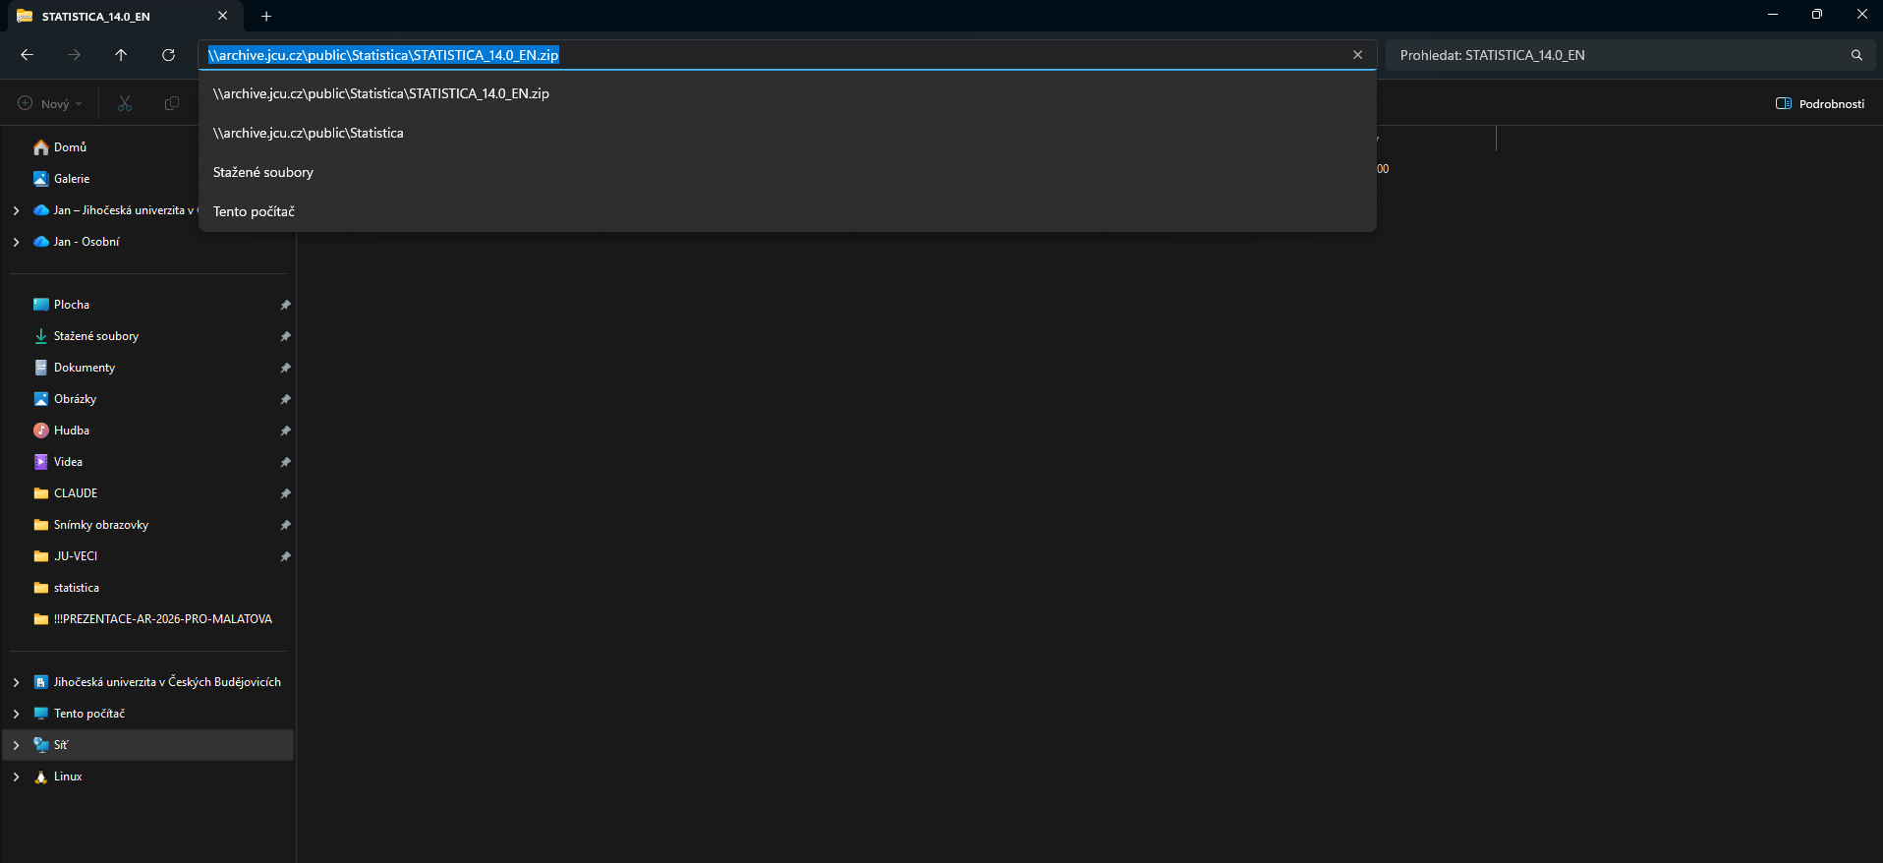Expand the Síť network node
This screenshot has height=863, width=1883.
16,745
